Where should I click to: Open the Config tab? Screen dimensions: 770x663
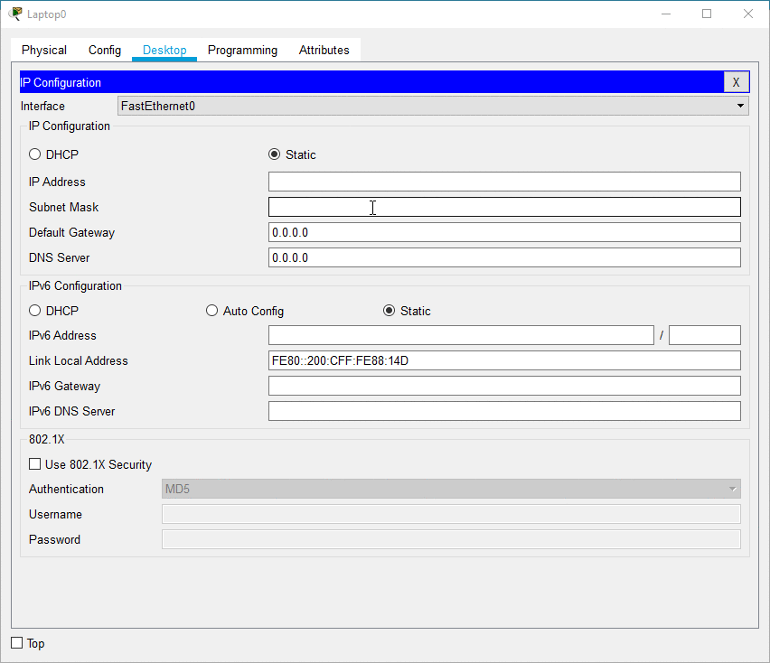click(x=105, y=51)
